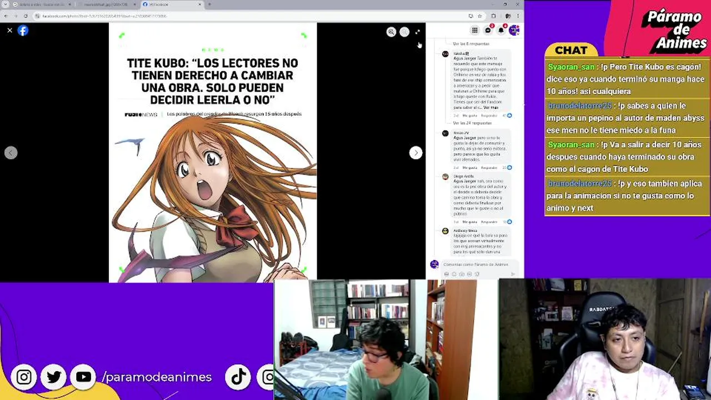Viewport: 711px width, 400px height.
Task: Reload the current page
Action: (x=25, y=16)
